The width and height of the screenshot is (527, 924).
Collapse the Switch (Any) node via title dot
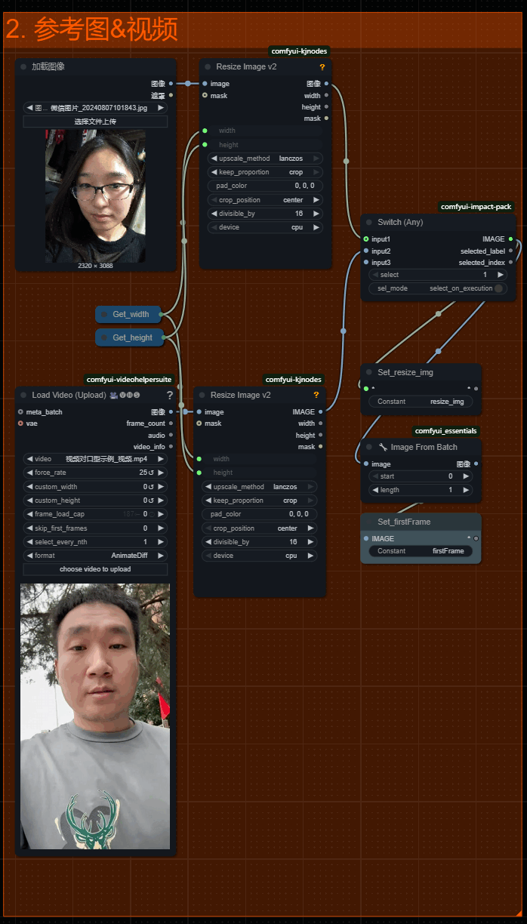369,222
